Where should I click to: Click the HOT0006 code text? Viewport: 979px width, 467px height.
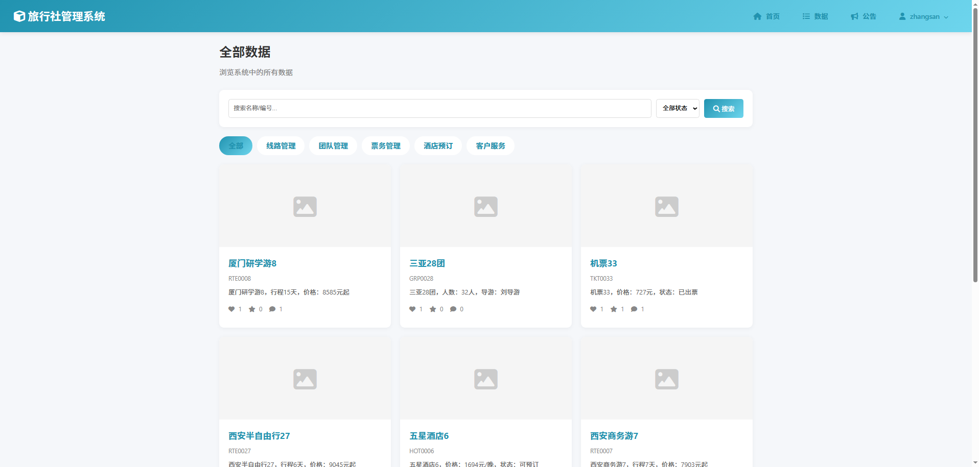coord(422,451)
